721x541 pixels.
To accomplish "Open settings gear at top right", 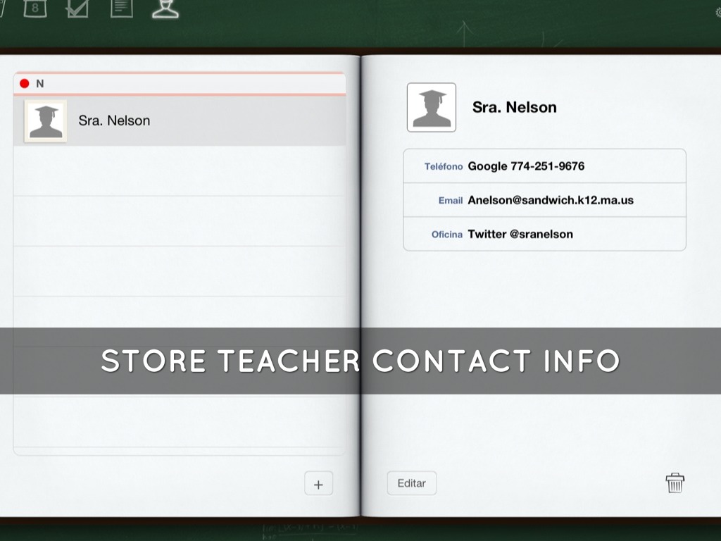I will (717, 11).
